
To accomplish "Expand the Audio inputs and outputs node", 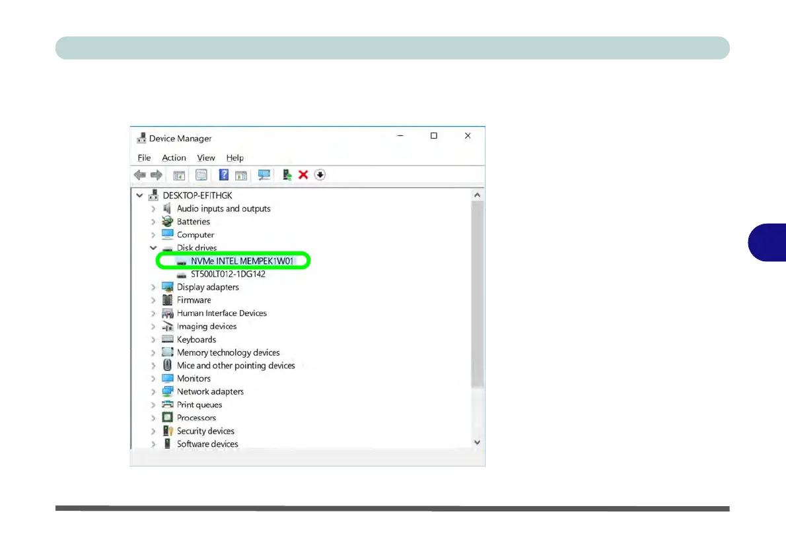I will 153,209.
